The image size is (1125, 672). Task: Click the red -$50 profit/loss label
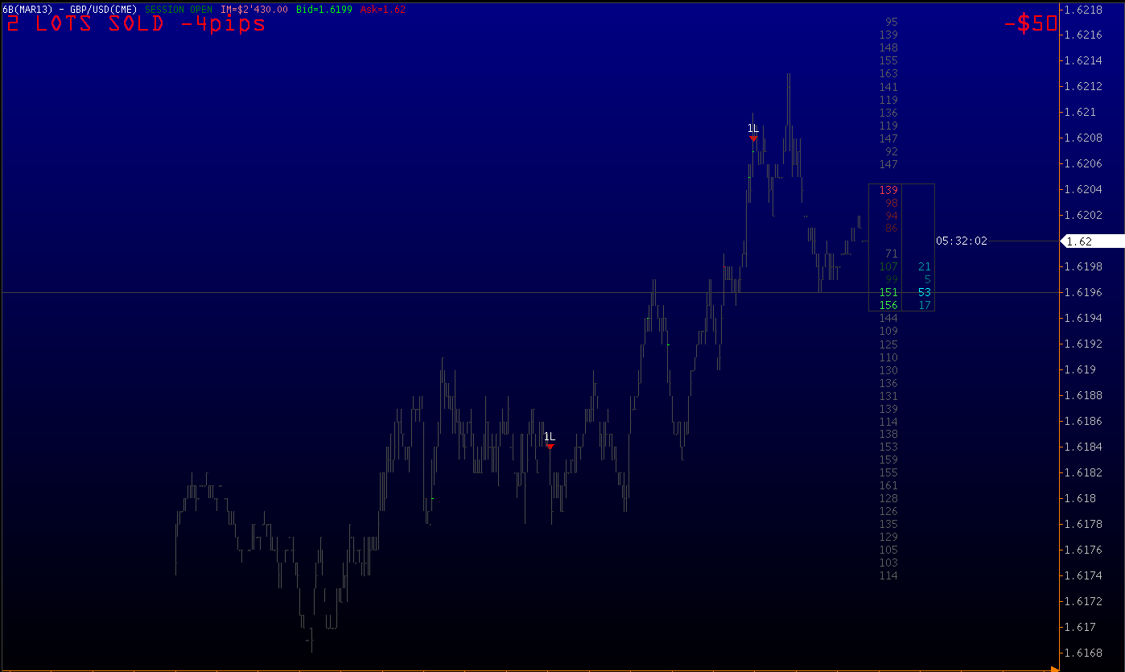pos(1030,23)
